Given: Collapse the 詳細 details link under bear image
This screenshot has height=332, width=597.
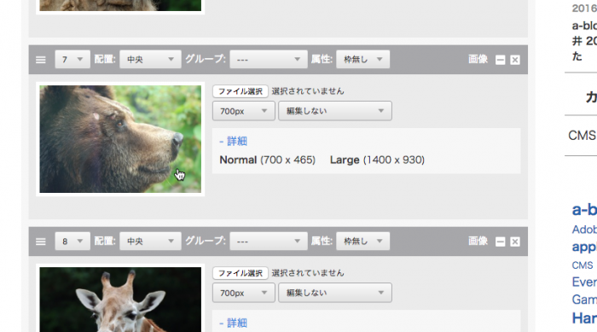Looking at the screenshot, I should coord(234,142).
